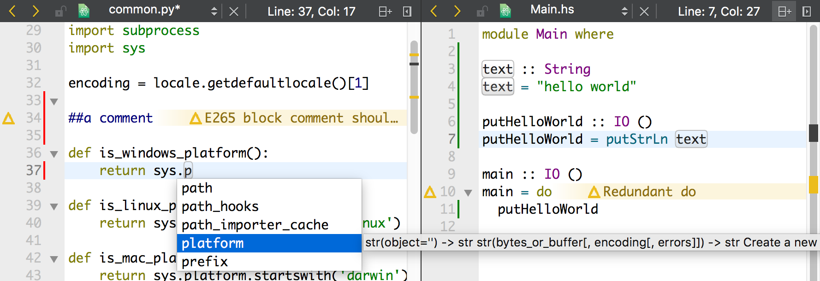Click line number 37 in left gutter
820x281 pixels.
click(34, 170)
